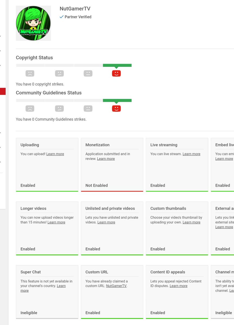Click the Enabled status in Uploading card
234x325 pixels.
(28, 186)
